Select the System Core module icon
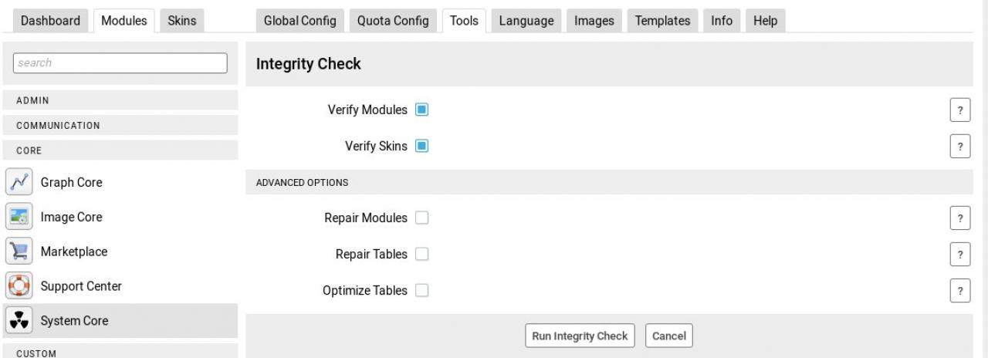Viewport: 988px width, 358px height. pos(18,321)
